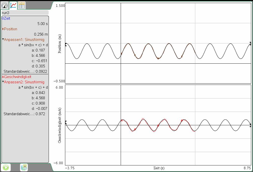253x172 pixels.
Task: Switch to the Table view tab
Action: (x=22, y=5)
